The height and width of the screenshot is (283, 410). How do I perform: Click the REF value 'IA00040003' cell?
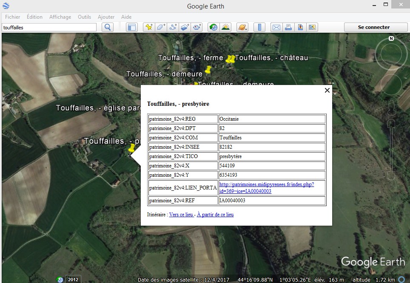(272, 201)
